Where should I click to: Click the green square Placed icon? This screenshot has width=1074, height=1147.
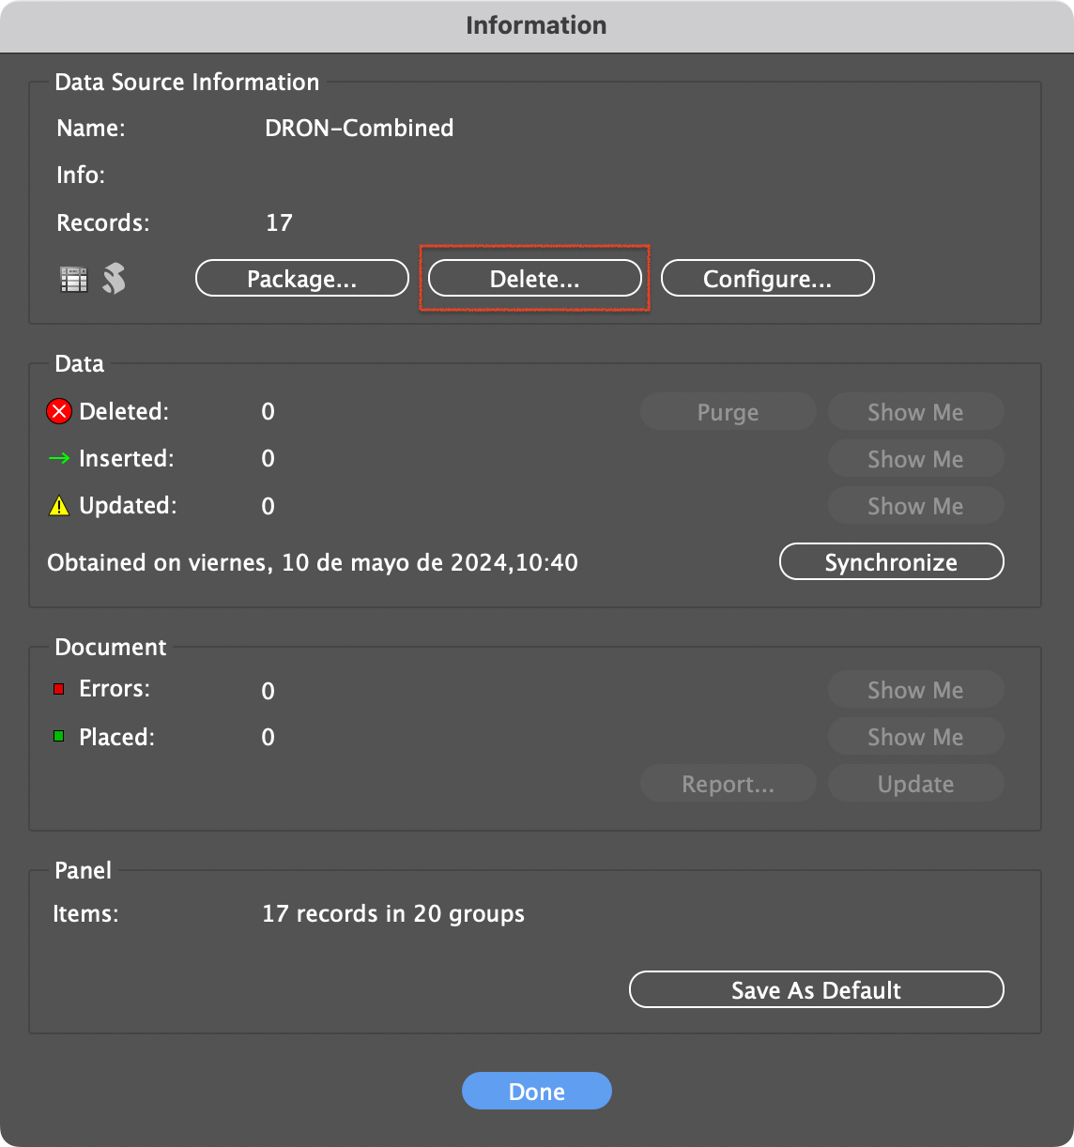point(59,737)
